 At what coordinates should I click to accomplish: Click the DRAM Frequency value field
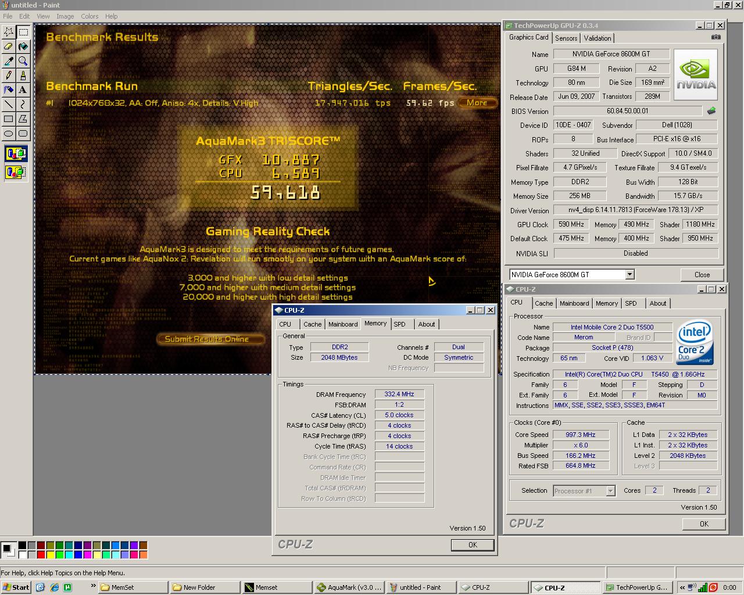point(399,395)
